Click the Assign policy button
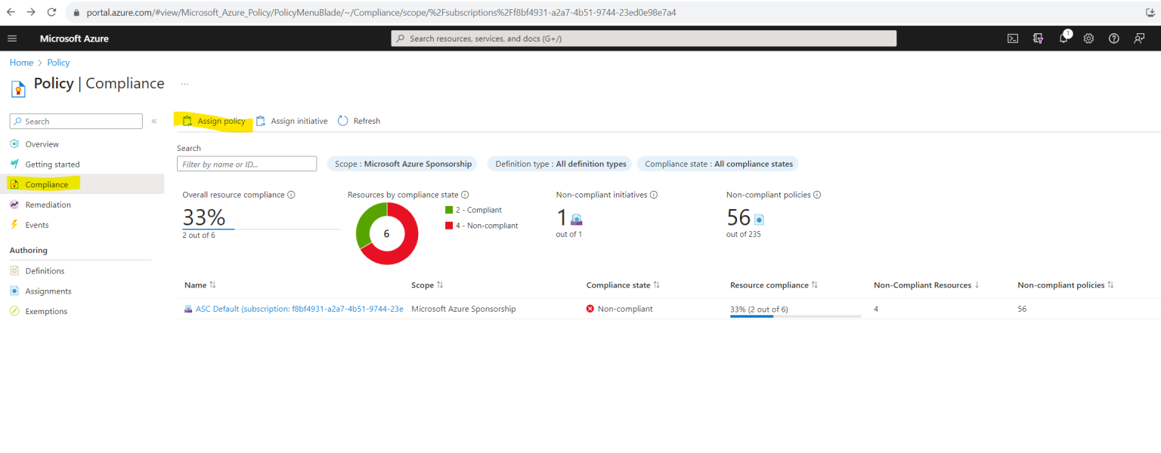The image size is (1161, 453). coord(214,121)
